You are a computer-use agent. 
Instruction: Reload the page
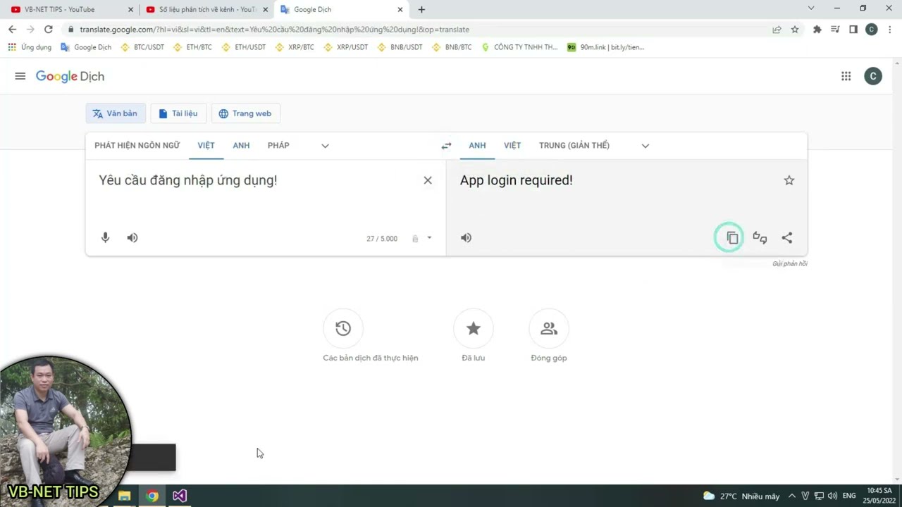pos(48,30)
